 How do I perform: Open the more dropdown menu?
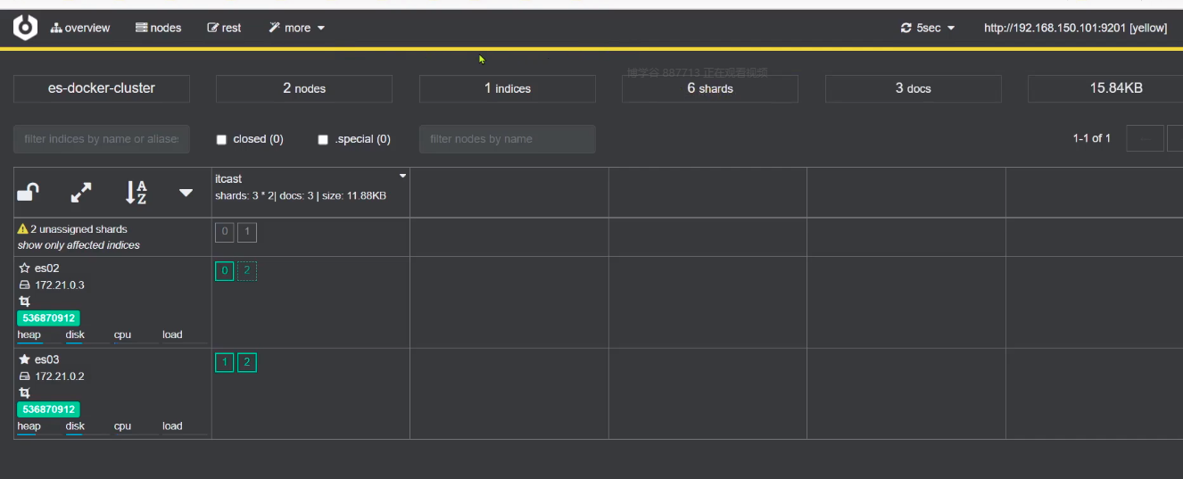click(297, 28)
